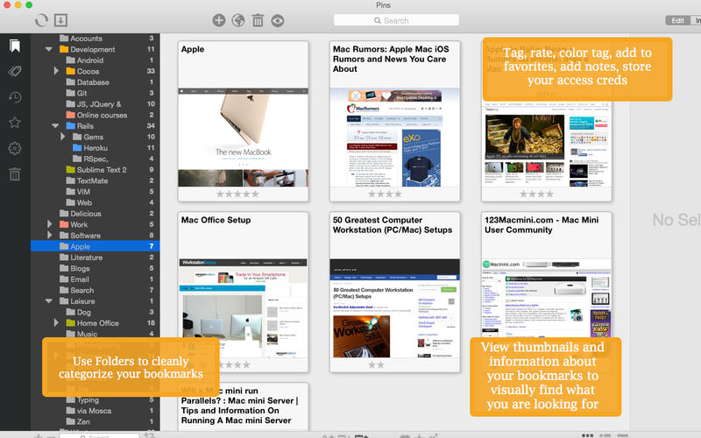The height and width of the screenshot is (438, 701).
Task: Expand the Home Office folder
Action: [x=57, y=323]
